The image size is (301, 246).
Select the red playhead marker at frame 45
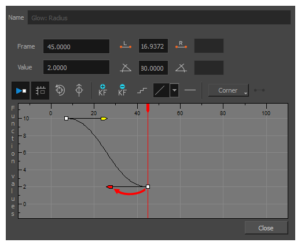(x=148, y=108)
